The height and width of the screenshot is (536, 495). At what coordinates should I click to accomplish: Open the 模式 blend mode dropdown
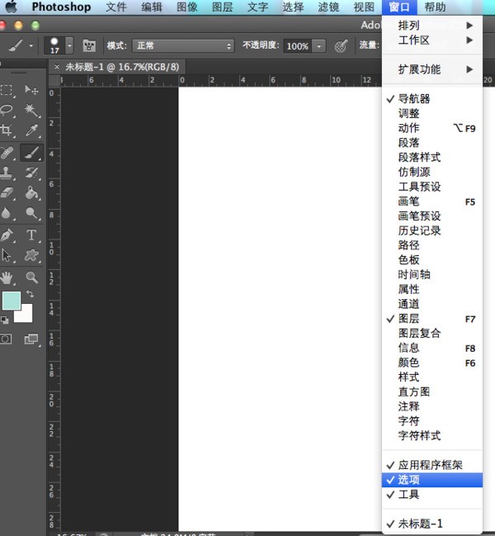coord(183,45)
